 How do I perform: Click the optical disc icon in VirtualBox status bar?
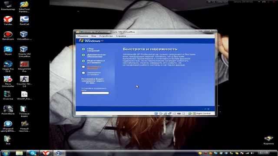pos(161,114)
